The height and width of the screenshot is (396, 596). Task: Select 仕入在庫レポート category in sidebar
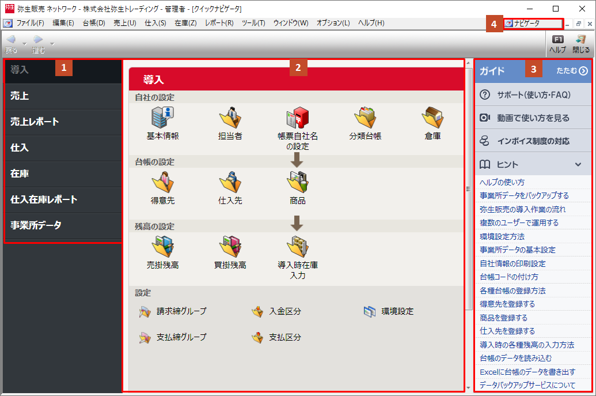tap(63, 199)
